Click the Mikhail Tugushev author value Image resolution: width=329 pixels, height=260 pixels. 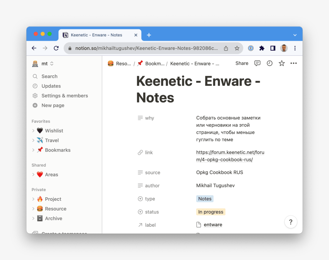[215, 186]
